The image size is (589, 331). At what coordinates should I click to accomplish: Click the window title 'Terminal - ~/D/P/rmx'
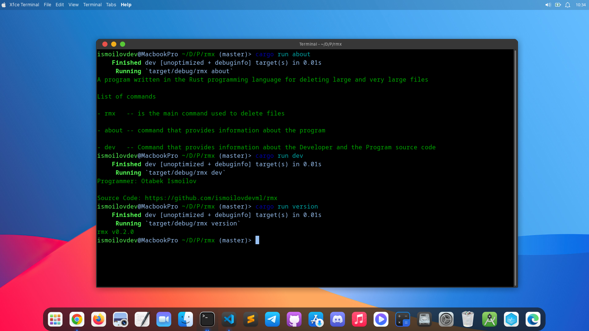(x=320, y=44)
